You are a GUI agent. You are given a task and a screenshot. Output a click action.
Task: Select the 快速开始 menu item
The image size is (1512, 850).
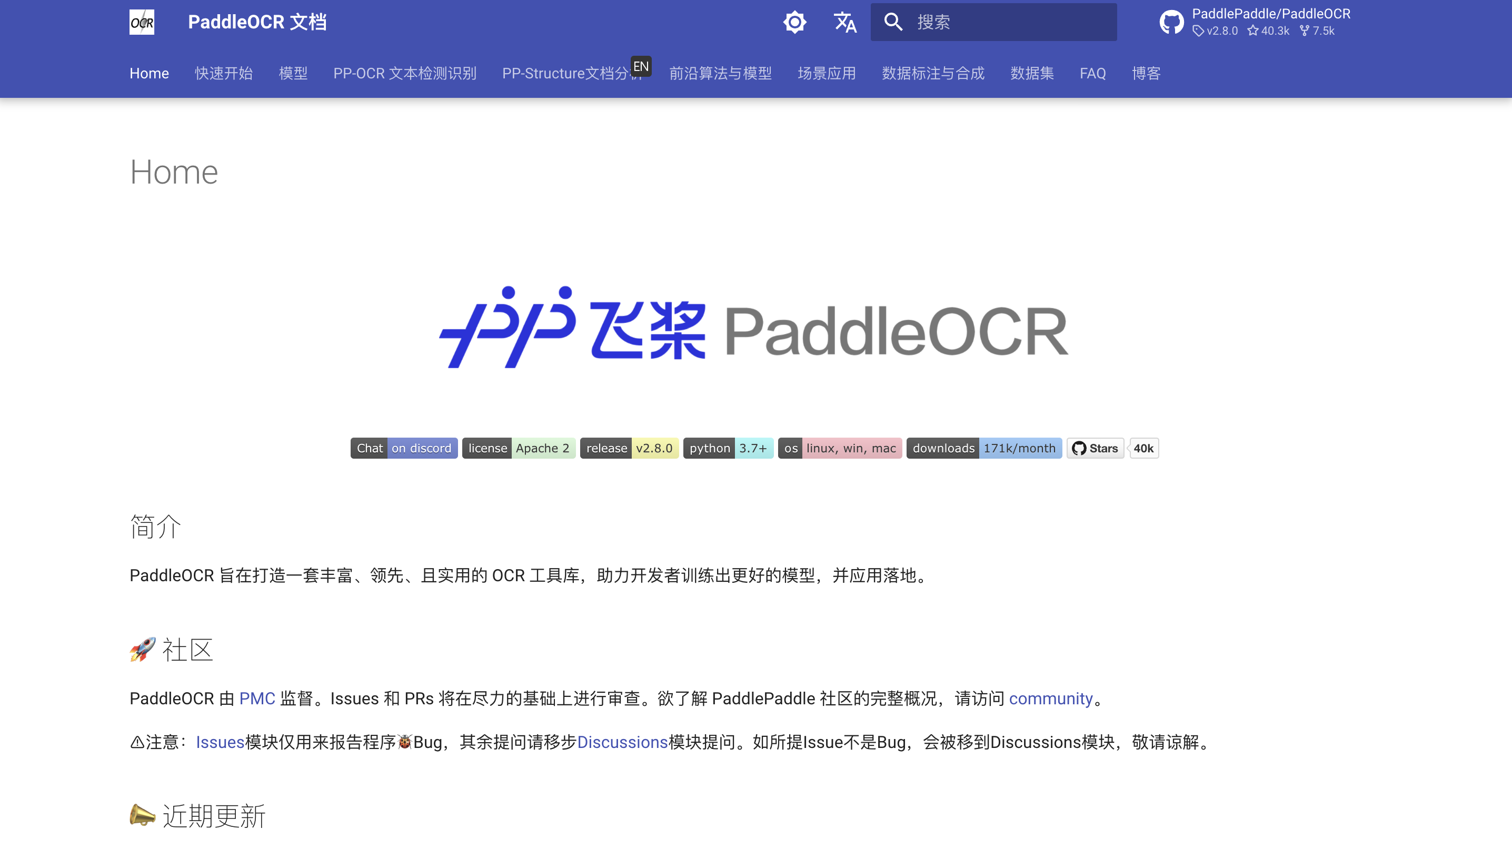pyautogui.click(x=223, y=73)
